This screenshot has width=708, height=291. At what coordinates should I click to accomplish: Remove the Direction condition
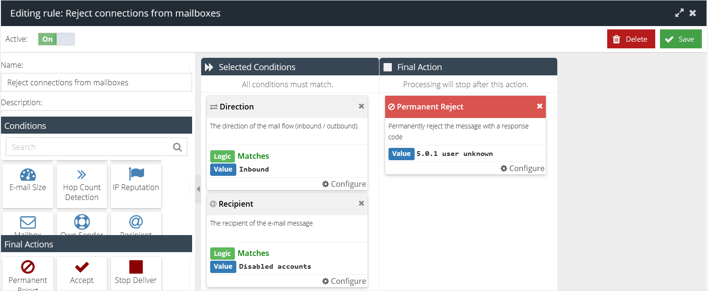(x=361, y=106)
